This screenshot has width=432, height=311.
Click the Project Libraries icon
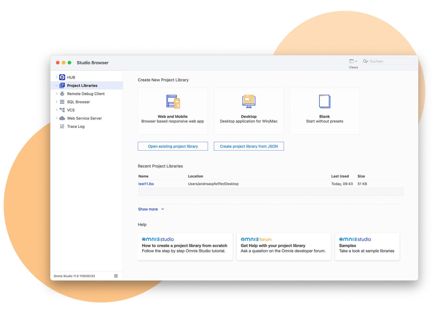point(62,85)
